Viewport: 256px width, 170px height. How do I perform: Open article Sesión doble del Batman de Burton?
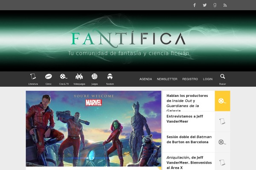(189, 139)
